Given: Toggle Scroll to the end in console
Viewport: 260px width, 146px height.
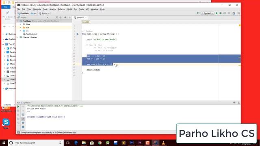Looking at the screenshot, I should [23, 119].
